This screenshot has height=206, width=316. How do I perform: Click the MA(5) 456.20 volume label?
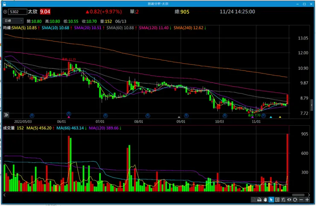[39, 128]
